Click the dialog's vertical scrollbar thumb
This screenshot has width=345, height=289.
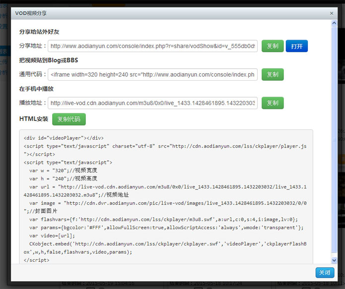tap(334, 139)
